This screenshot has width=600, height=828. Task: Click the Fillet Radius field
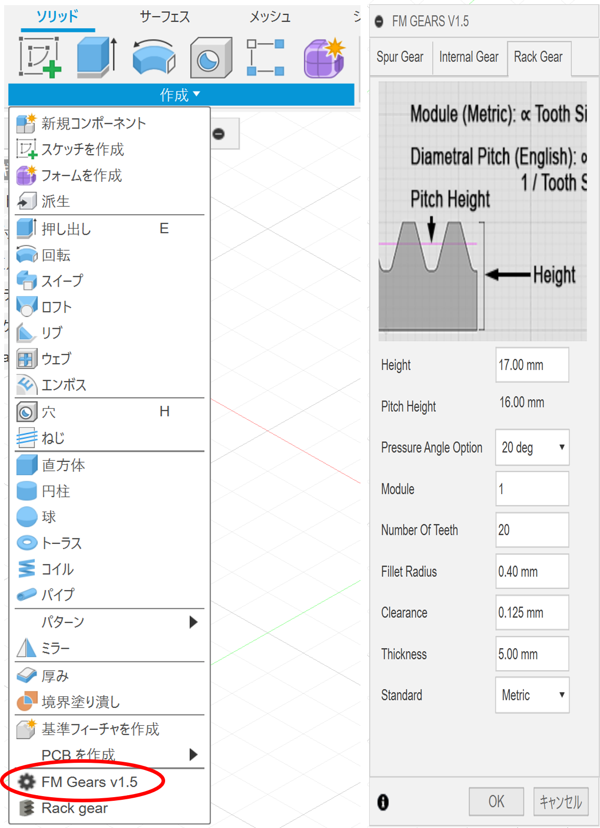pyautogui.click(x=532, y=571)
